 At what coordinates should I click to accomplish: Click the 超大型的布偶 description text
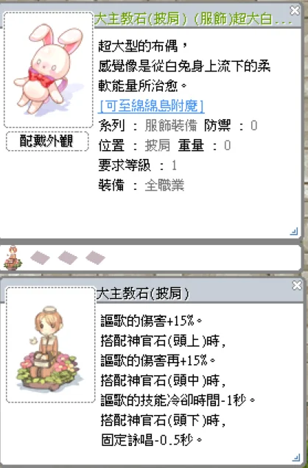144,46
